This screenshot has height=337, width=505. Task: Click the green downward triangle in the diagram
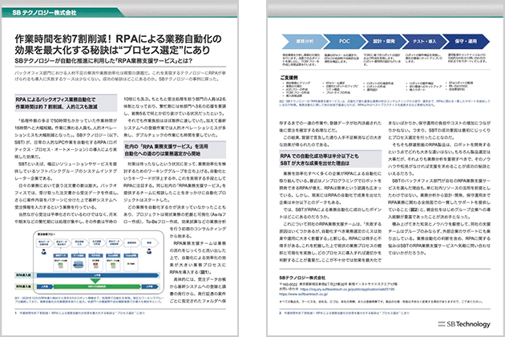(x=95, y=281)
